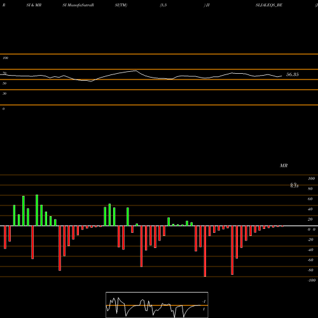Open the mini overview chart thumbnail
The image size is (318, 318).
(x=157, y=305)
